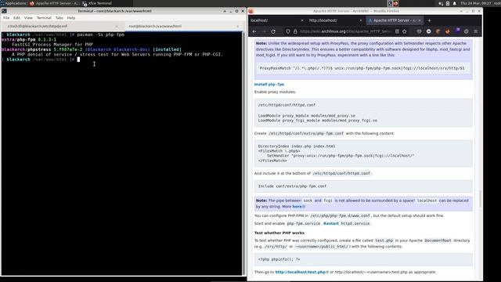Click the cookie-colored extension icon

(438, 31)
